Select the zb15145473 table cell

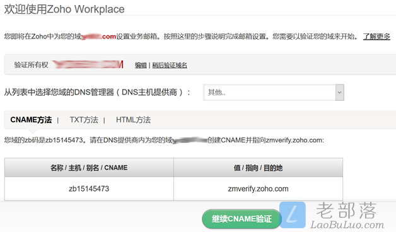click(89, 189)
